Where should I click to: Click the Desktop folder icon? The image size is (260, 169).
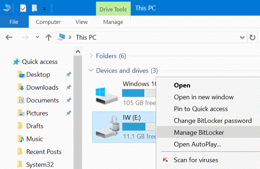point(21,74)
